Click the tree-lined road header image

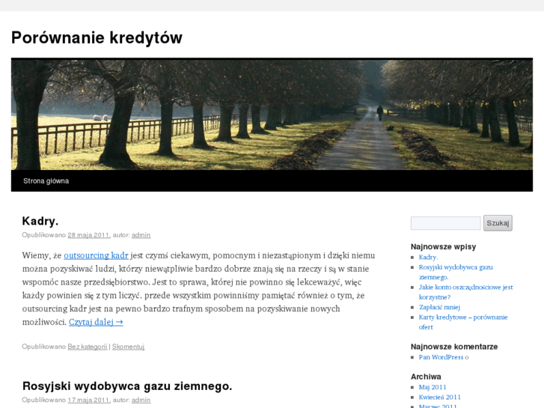pos(272,114)
